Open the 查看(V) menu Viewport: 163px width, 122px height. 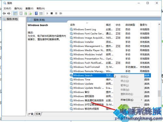pyautogui.click(x=29, y=8)
